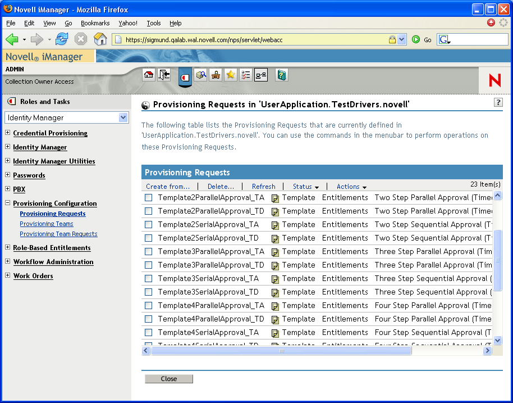
Task: Click Firefox Forward arrow button
Action: pos(37,40)
